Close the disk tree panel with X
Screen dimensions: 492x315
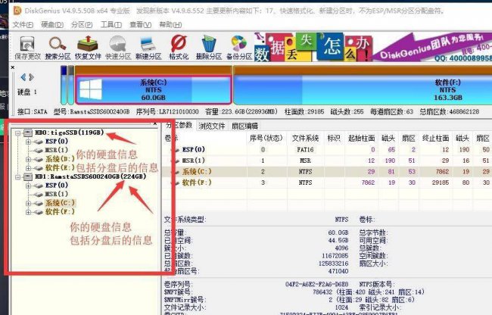click(x=154, y=123)
